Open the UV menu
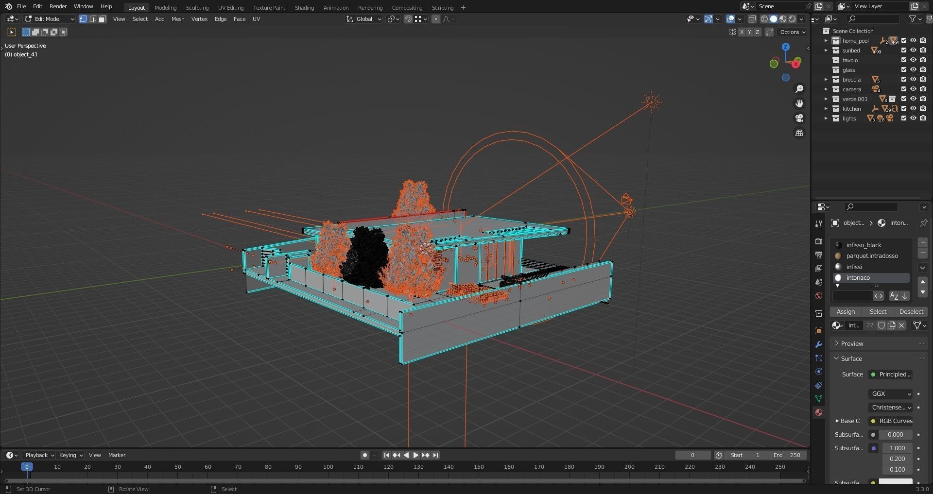Viewport: 933px width, 494px height. coord(256,19)
